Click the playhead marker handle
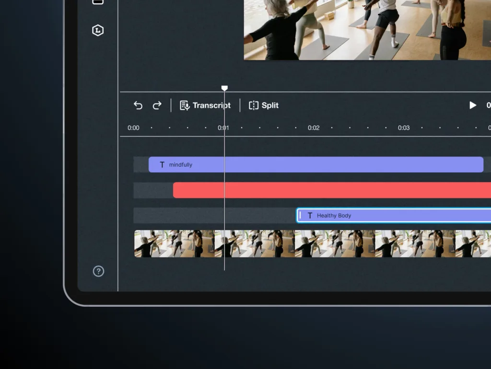Image resolution: width=491 pixels, height=369 pixels. coord(224,88)
